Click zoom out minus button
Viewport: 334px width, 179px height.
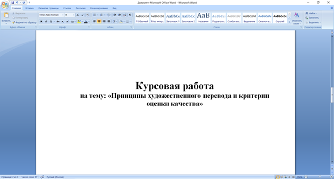click(x=306, y=177)
